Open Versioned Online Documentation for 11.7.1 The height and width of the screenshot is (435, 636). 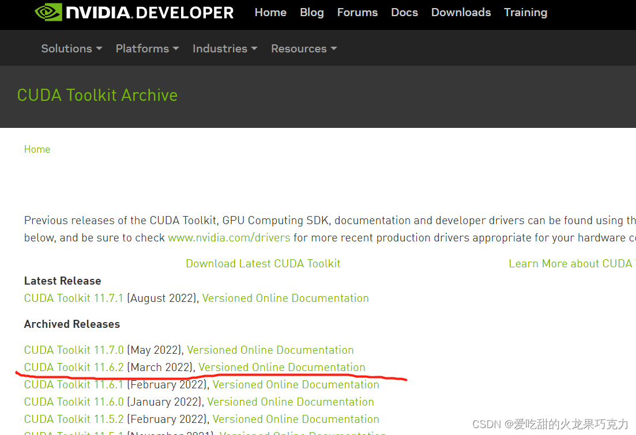(x=285, y=298)
